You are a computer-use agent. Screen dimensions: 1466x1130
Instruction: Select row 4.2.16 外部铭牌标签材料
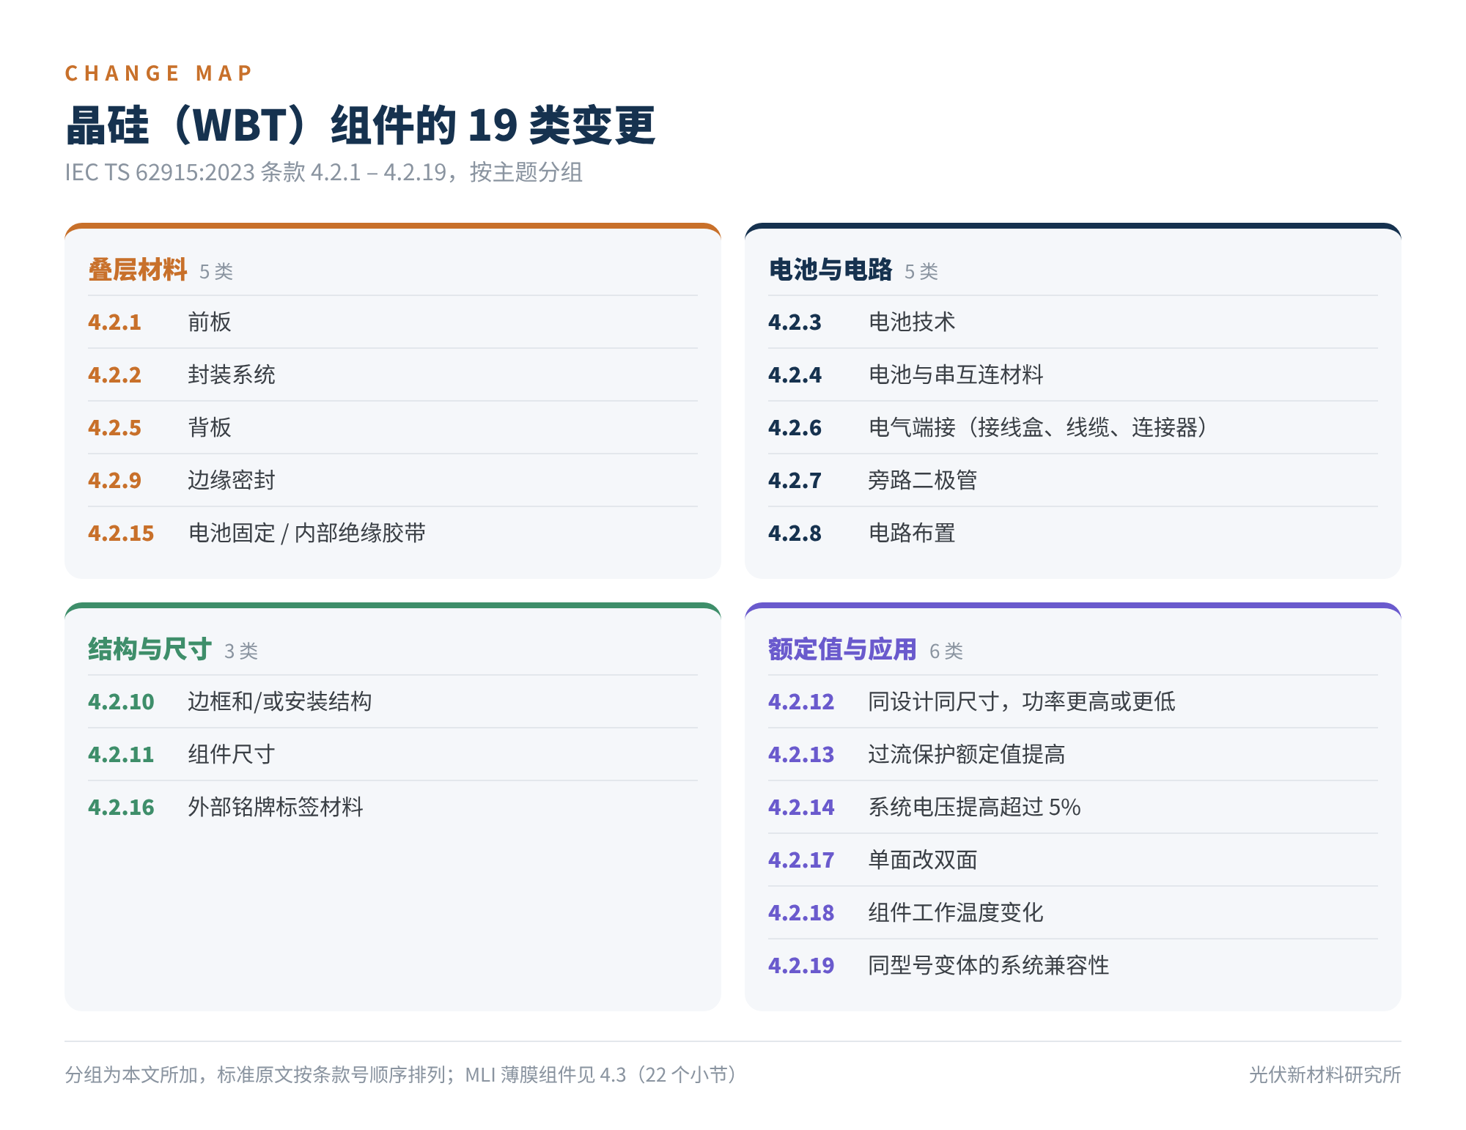coord(393,807)
